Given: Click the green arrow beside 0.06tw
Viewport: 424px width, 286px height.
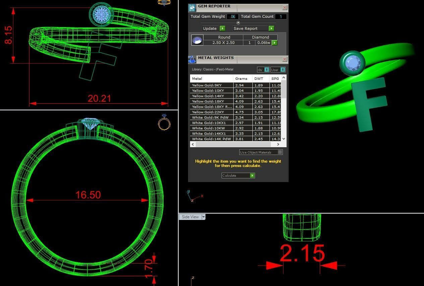Looking at the screenshot, I should (x=275, y=43).
